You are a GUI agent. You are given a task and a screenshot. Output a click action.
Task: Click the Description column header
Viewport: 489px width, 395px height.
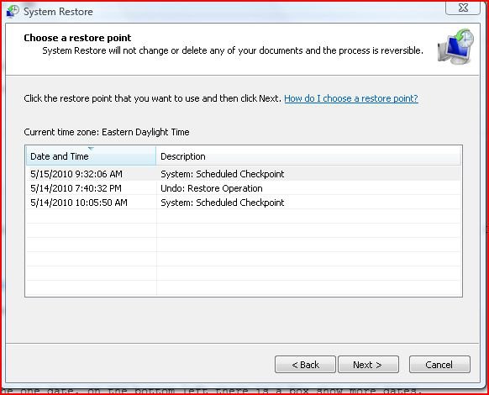tap(308, 156)
